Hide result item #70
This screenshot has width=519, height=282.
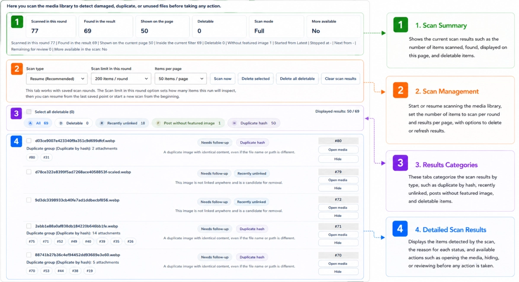[338, 272]
